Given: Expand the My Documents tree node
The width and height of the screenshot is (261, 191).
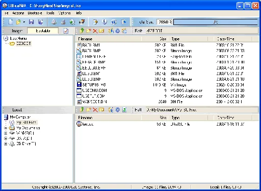Looking at the screenshot, I should pos(6,128).
